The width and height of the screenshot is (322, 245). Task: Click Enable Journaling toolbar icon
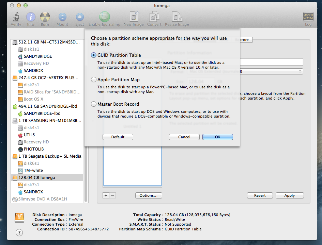[105, 17]
